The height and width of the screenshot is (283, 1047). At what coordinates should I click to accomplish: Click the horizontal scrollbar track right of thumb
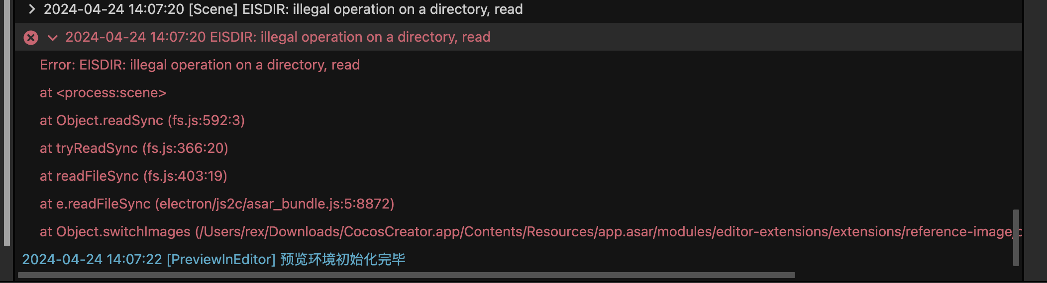tap(906, 275)
